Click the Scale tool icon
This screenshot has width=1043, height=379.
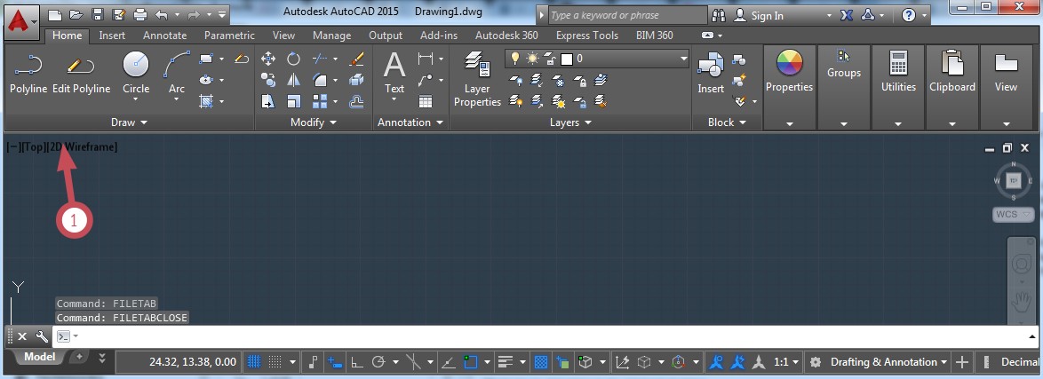pos(293,102)
